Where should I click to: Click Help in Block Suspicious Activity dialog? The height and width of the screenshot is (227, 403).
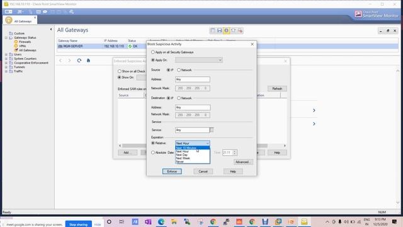pos(233,172)
